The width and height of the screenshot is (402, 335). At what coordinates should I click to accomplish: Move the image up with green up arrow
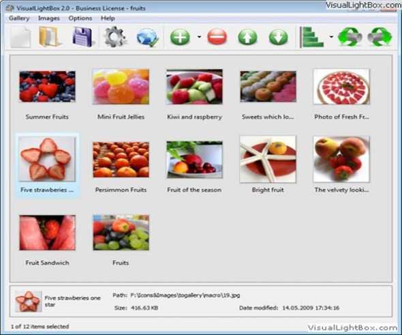[x=247, y=38]
